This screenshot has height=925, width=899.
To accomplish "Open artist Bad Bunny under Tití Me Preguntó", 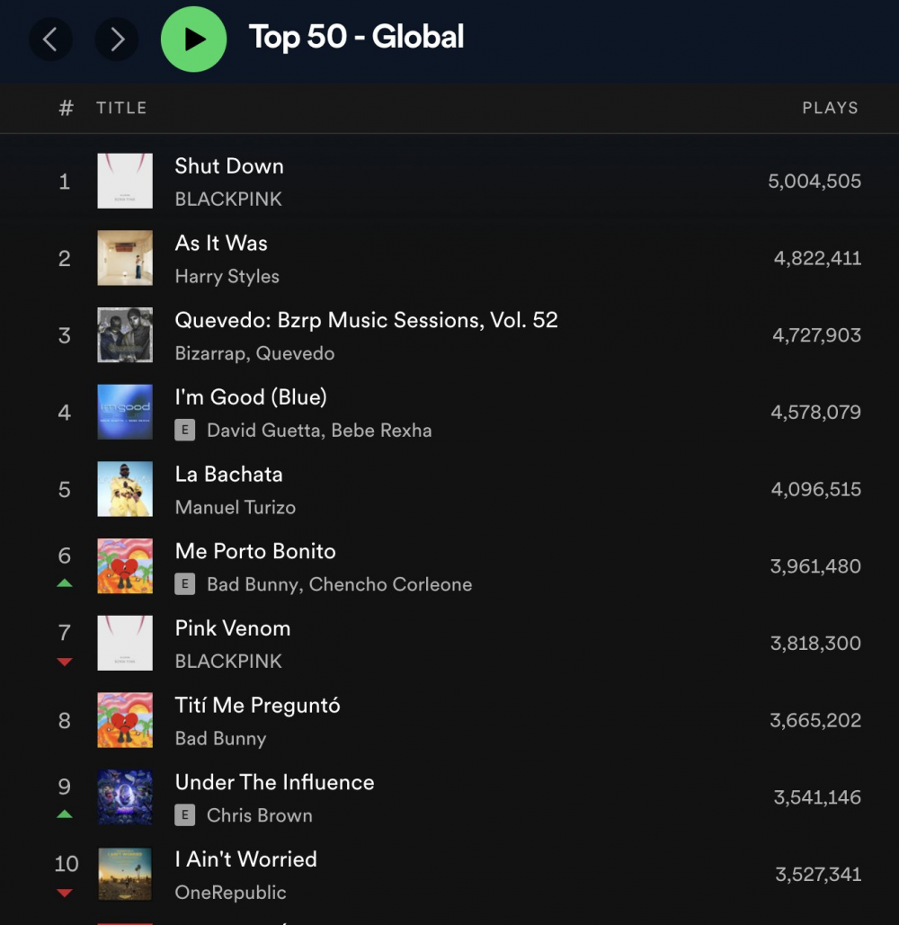I will pyautogui.click(x=220, y=739).
